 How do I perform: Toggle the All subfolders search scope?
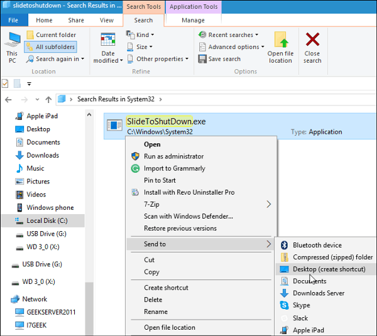50,47
